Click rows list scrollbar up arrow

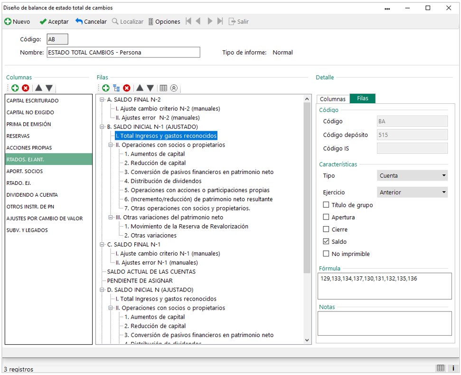(x=307, y=99)
